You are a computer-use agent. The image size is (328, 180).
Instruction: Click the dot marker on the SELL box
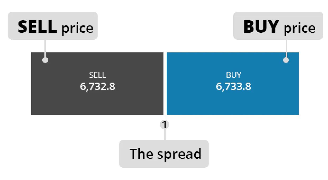(45, 60)
